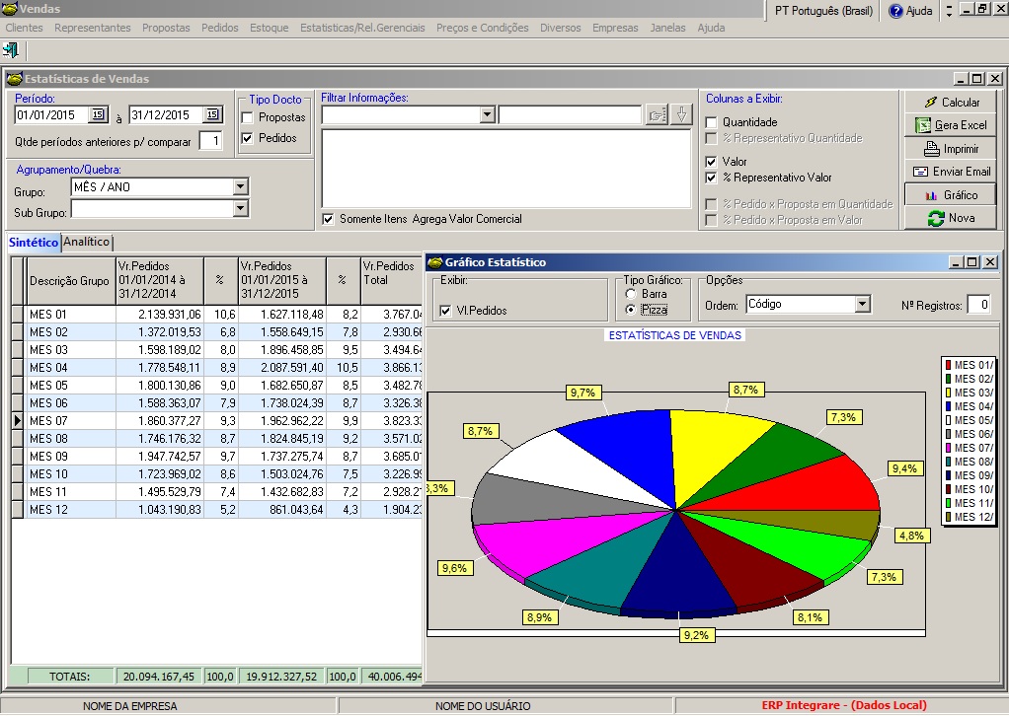Viewport: 1009px width, 716px height.
Task: Open the start date calendar picker
Action: click(97, 115)
